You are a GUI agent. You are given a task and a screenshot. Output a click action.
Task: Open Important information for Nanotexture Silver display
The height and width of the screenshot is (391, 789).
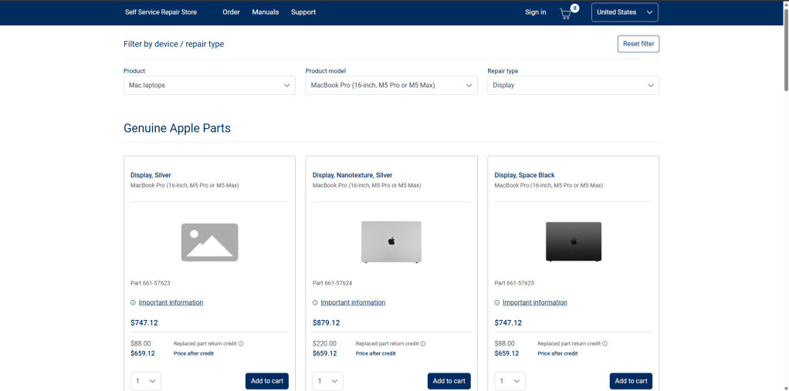coord(353,302)
